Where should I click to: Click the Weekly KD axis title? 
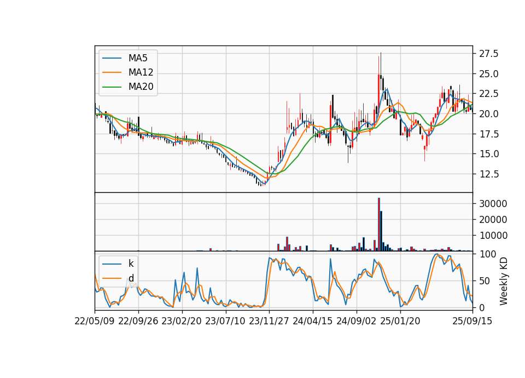click(504, 281)
